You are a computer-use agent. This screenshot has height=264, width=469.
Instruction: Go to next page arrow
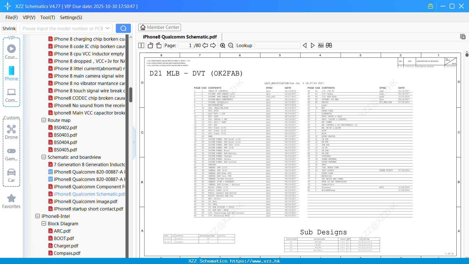tap(213, 46)
